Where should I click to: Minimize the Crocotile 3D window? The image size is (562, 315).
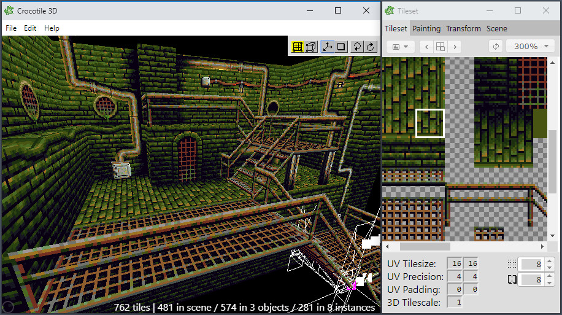(x=310, y=10)
